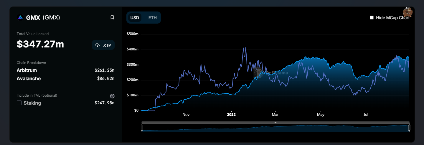
Task: Click the range selector mini chart area
Action: point(275,128)
